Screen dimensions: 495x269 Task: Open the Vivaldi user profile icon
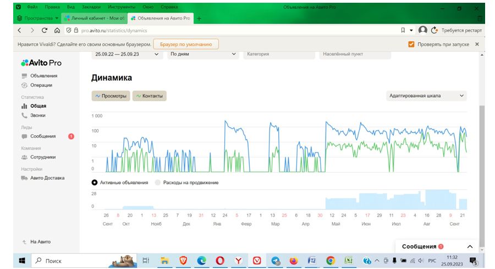click(x=423, y=30)
